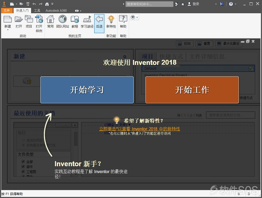This screenshot has width=262, height=198.
Task: Click the 搜索最近使用的文档 search field
Action: pyautogui.click(x=231, y=115)
